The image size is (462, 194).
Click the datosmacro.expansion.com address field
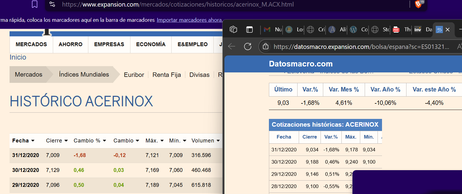tap(361, 46)
